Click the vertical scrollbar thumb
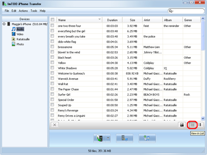The width and height of the screenshot is (207, 155). 203,36
